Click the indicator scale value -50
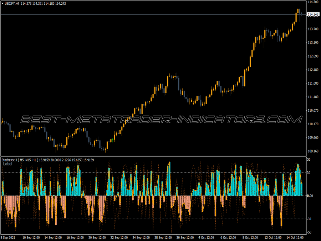This screenshot has height=241, width=321. (309, 232)
